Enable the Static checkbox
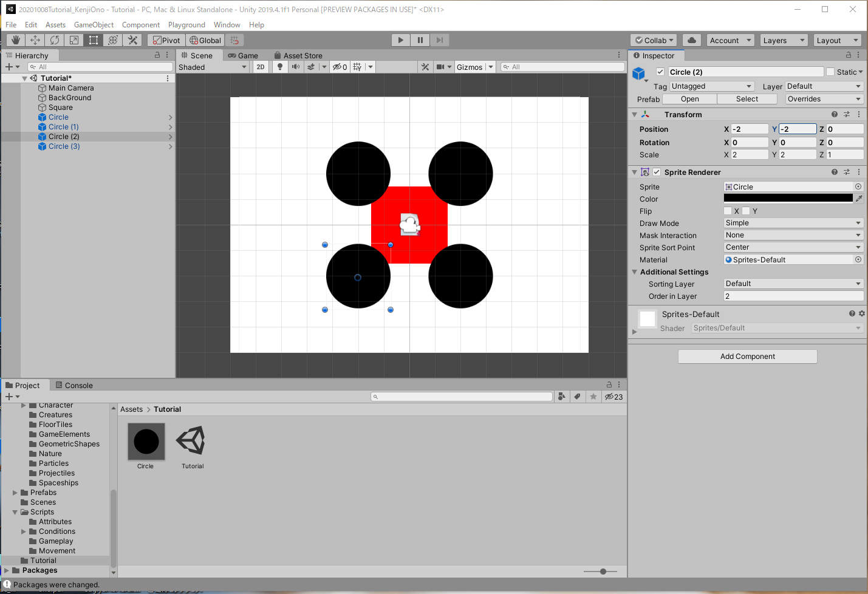Viewport: 868px width, 594px height. [830, 72]
